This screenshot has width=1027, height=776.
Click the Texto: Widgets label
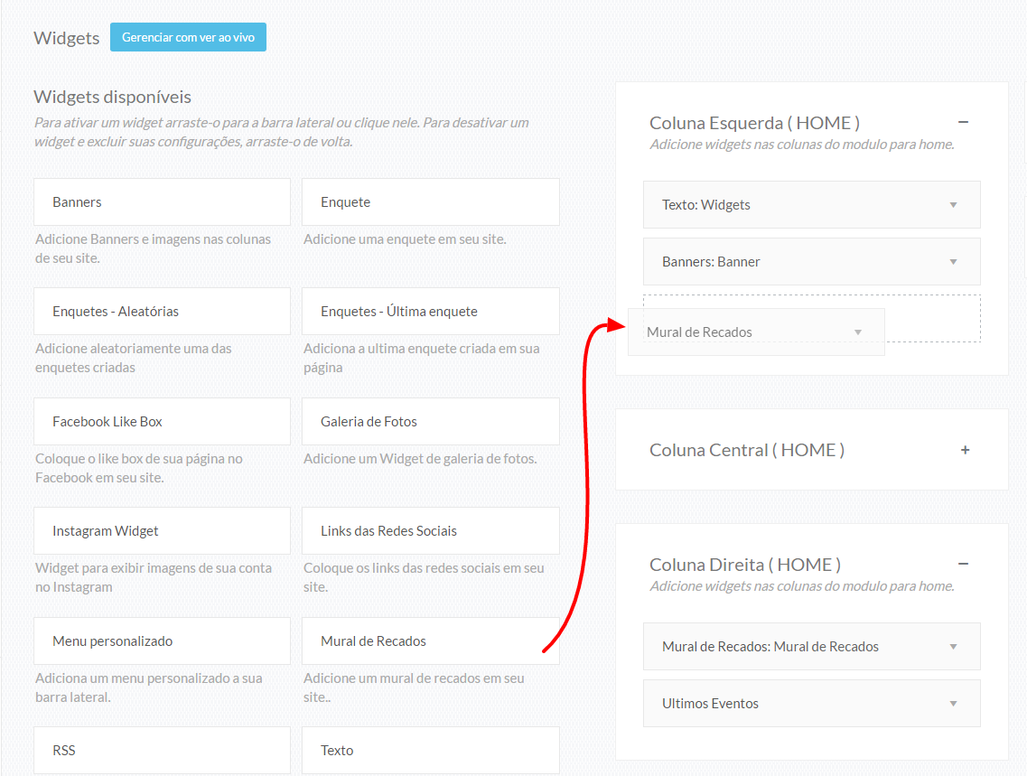coord(706,205)
